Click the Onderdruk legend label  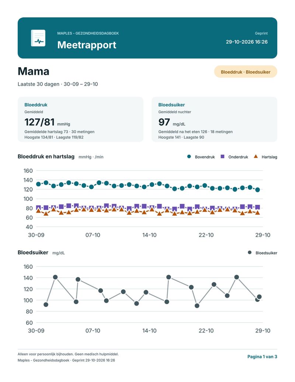coord(238,157)
